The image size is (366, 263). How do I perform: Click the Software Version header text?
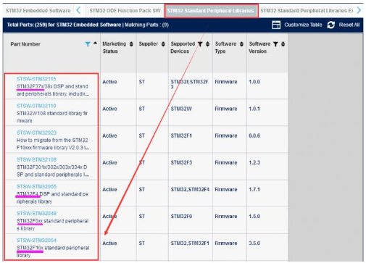(x=259, y=48)
